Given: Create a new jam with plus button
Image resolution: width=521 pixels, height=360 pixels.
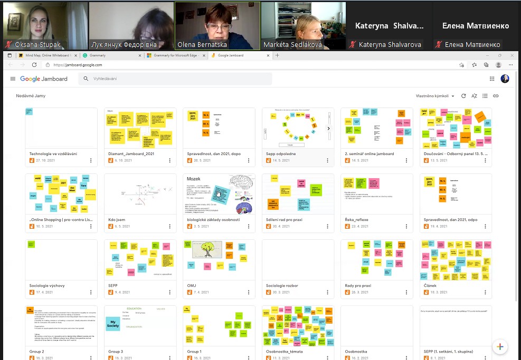Looking at the screenshot, I should point(500,347).
